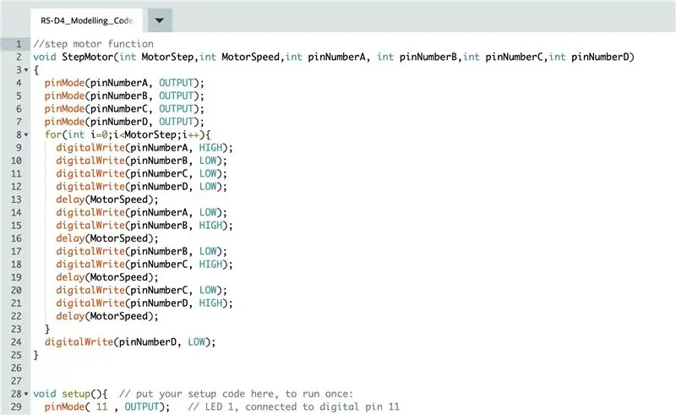Screen dimensions: 676x415
Task: Click 'digitalWrite(pinNumberB, LOW);' on line 17
Action: (141, 251)
